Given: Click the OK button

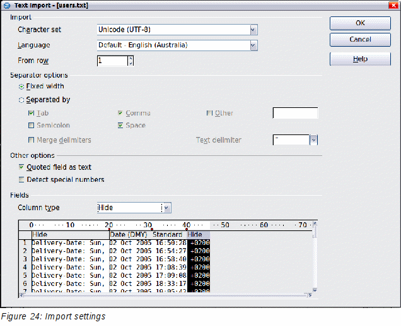Looking at the screenshot, I should 360,23.
